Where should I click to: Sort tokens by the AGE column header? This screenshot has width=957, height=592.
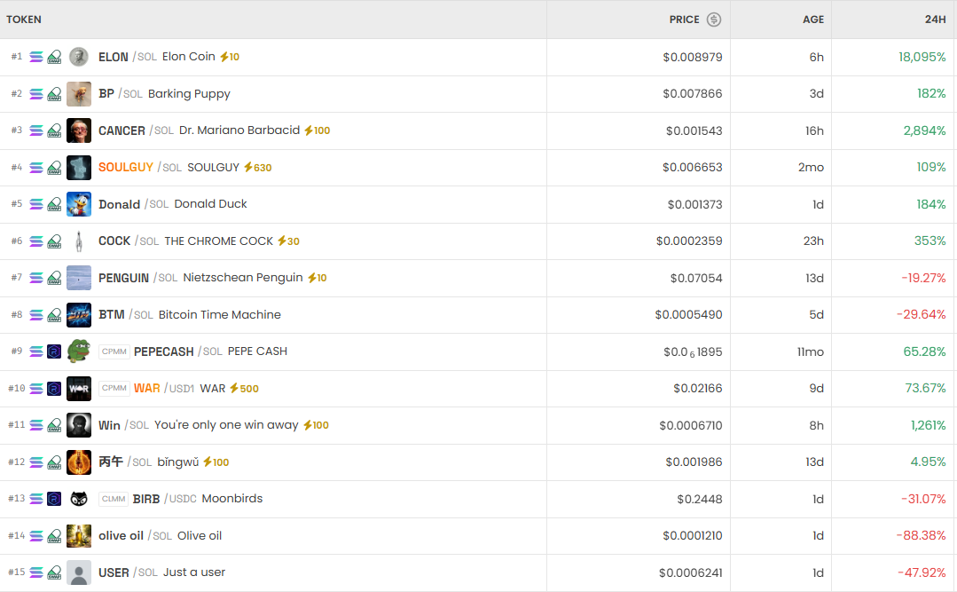(813, 20)
